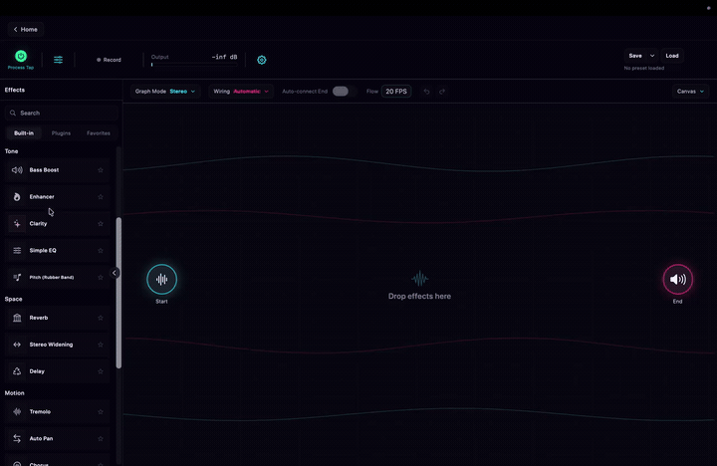Click the Enhancer flame icon
The width and height of the screenshot is (717, 466).
point(17,196)
